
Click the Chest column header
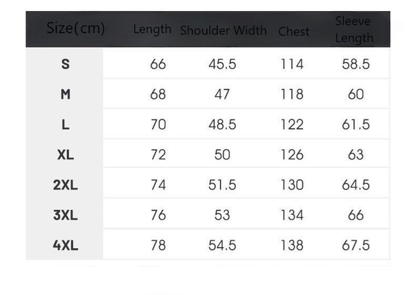[x=294, y=31]
